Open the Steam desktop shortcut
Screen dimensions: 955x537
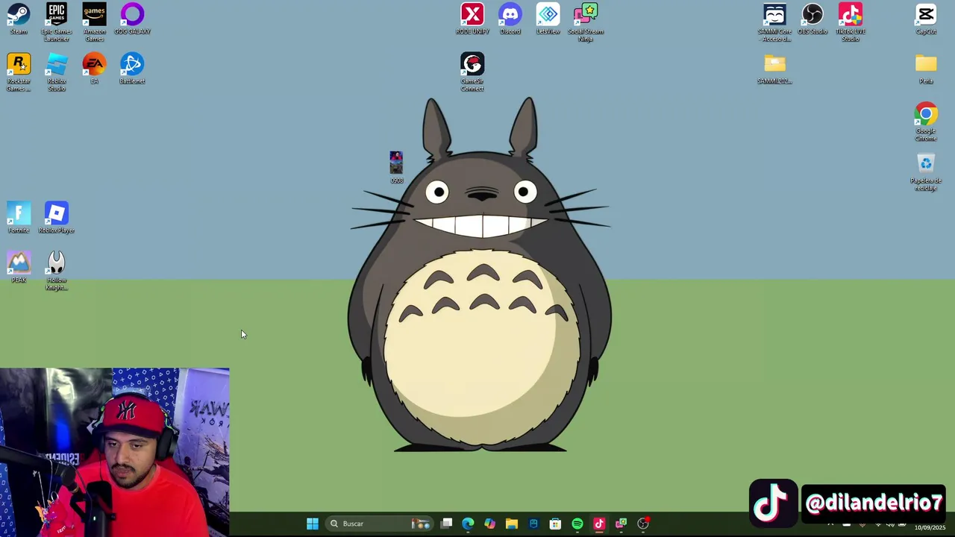[x=19, y=19]
